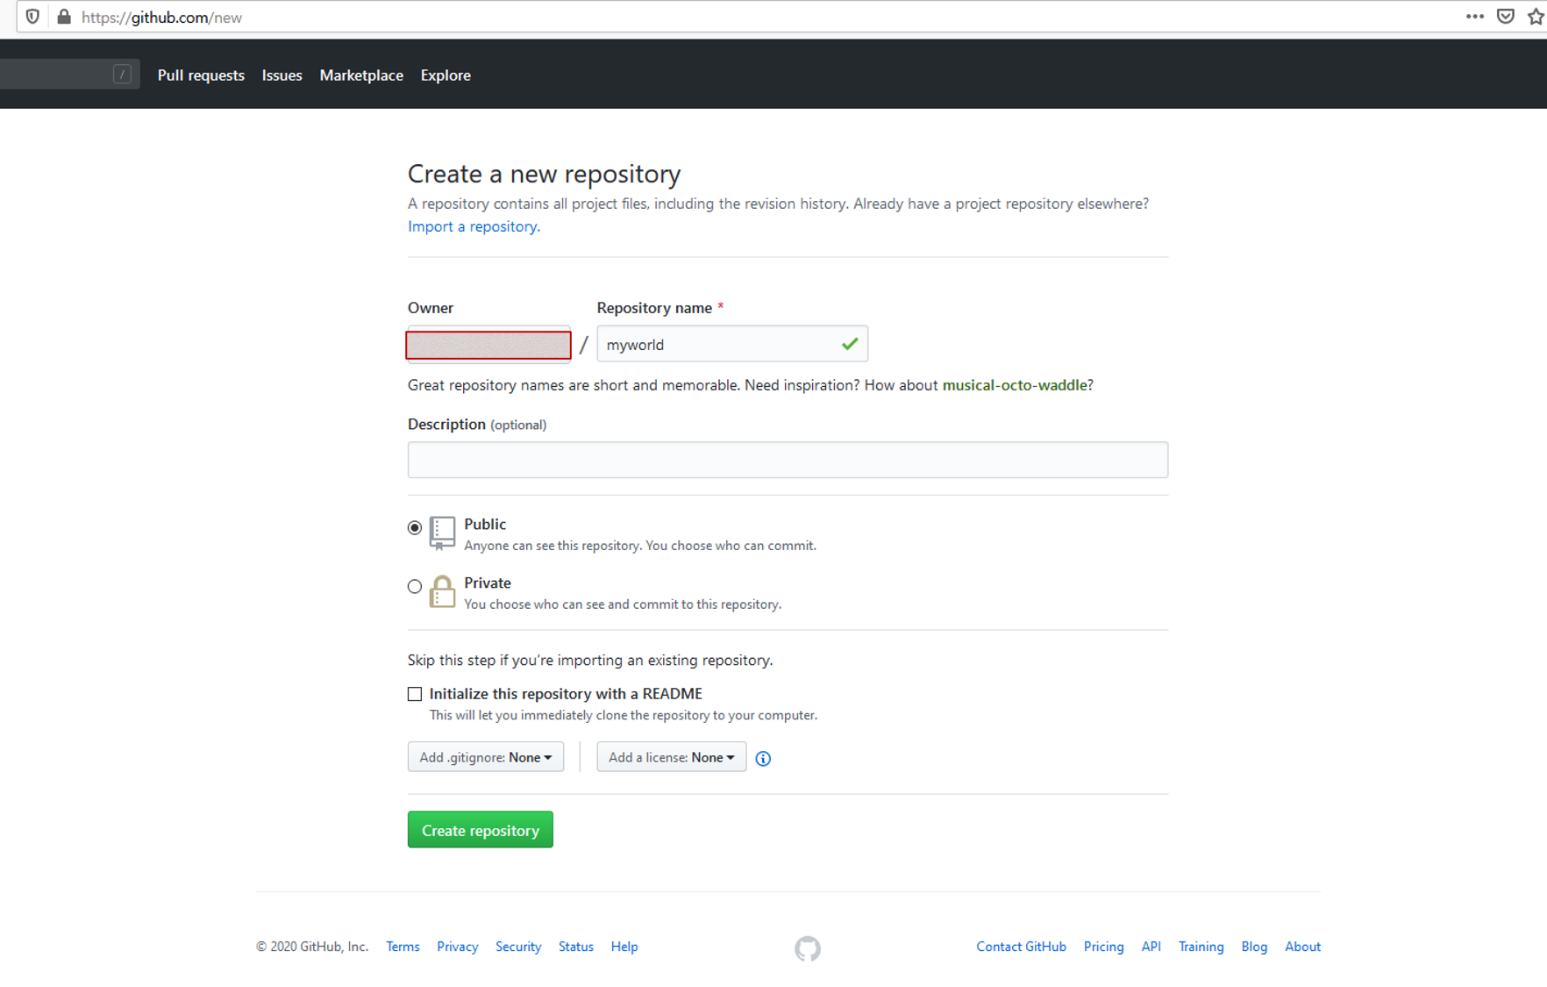Click the slash shortcut key in search box
Image resolution: width=1547 pixels, height=987 pixels.
[x=122, y=75]
